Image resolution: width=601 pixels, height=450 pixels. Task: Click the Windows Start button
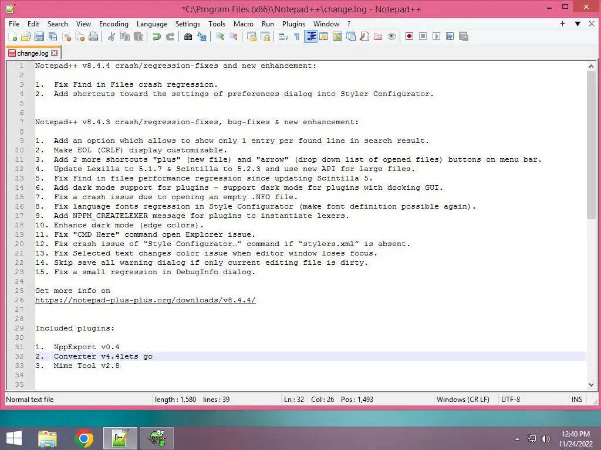click(14, 438)
